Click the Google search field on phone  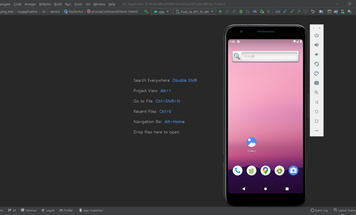tap(269, 56)
